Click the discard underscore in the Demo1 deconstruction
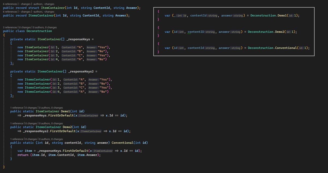328x173 pixels. tap(175, 16)
